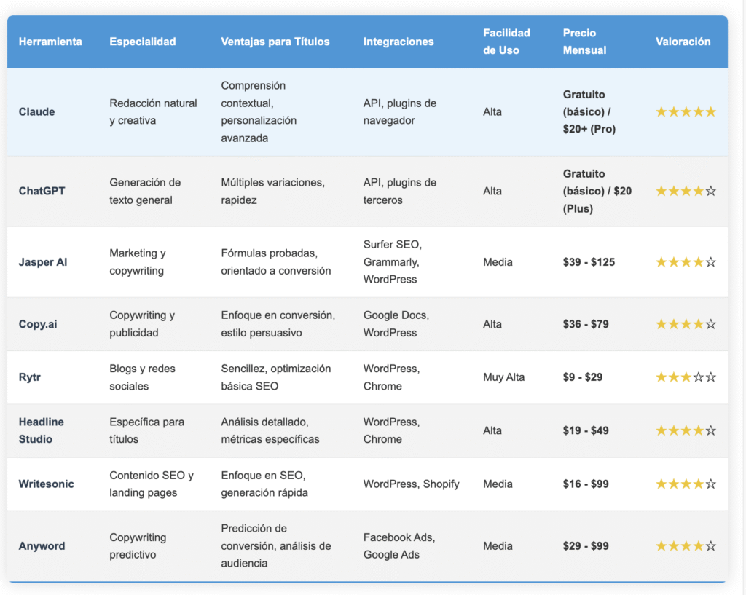The image size is (746, 595).
Task: Click the Facilidad de Uso header
Action: point(506,42)
